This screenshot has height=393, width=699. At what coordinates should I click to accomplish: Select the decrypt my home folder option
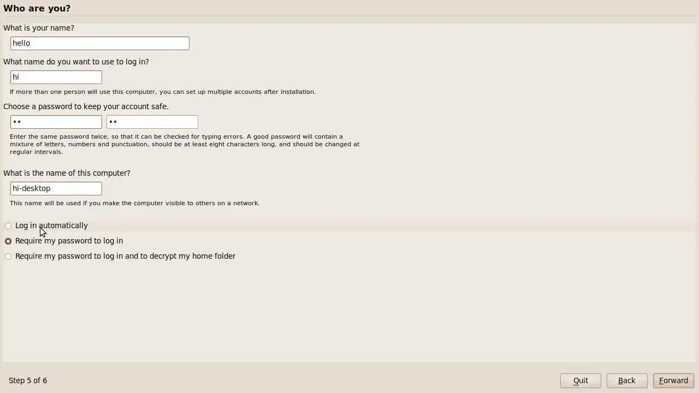pyautogui.click(x=120, y=256)
